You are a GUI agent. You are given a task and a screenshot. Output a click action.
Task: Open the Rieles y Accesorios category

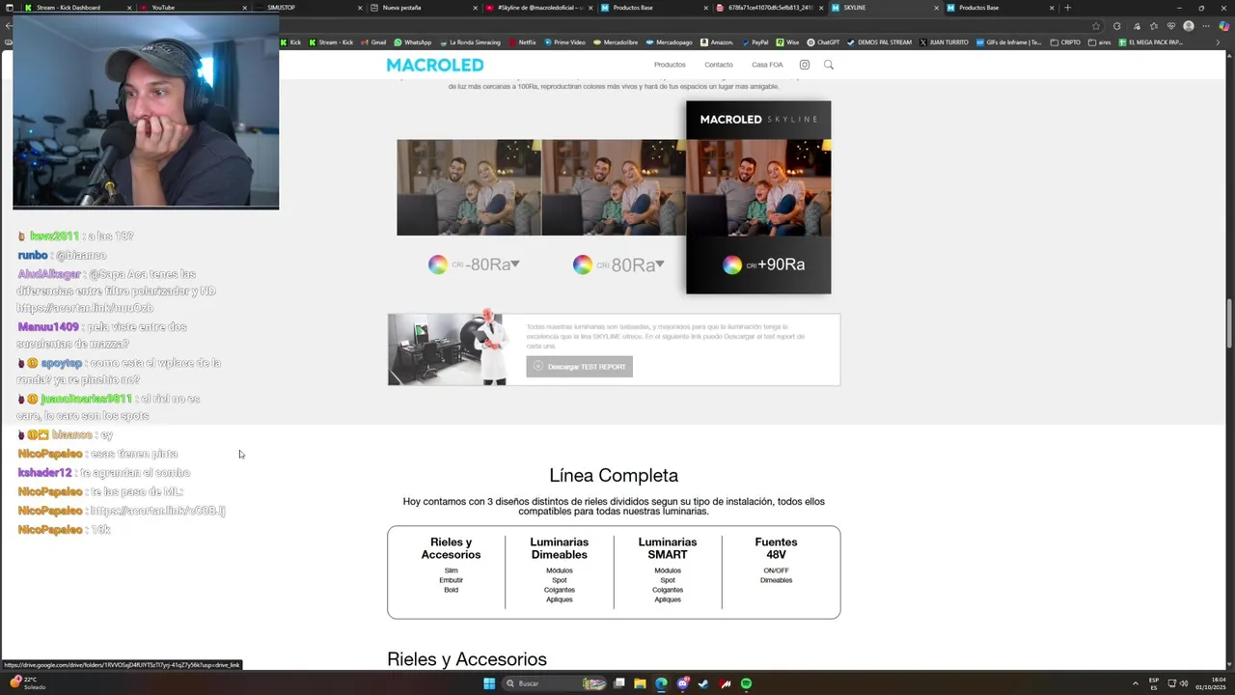point(451,548)
